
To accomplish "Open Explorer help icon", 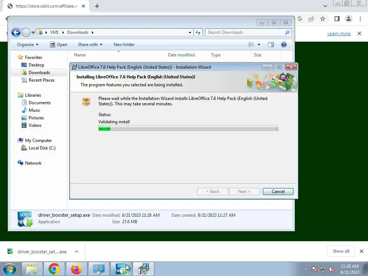I will click(284, 45).
